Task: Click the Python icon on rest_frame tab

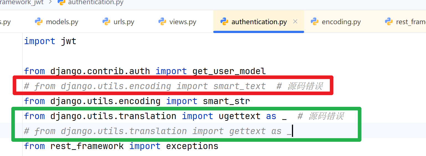Action: pyautogui.click(x=389, y=22)
